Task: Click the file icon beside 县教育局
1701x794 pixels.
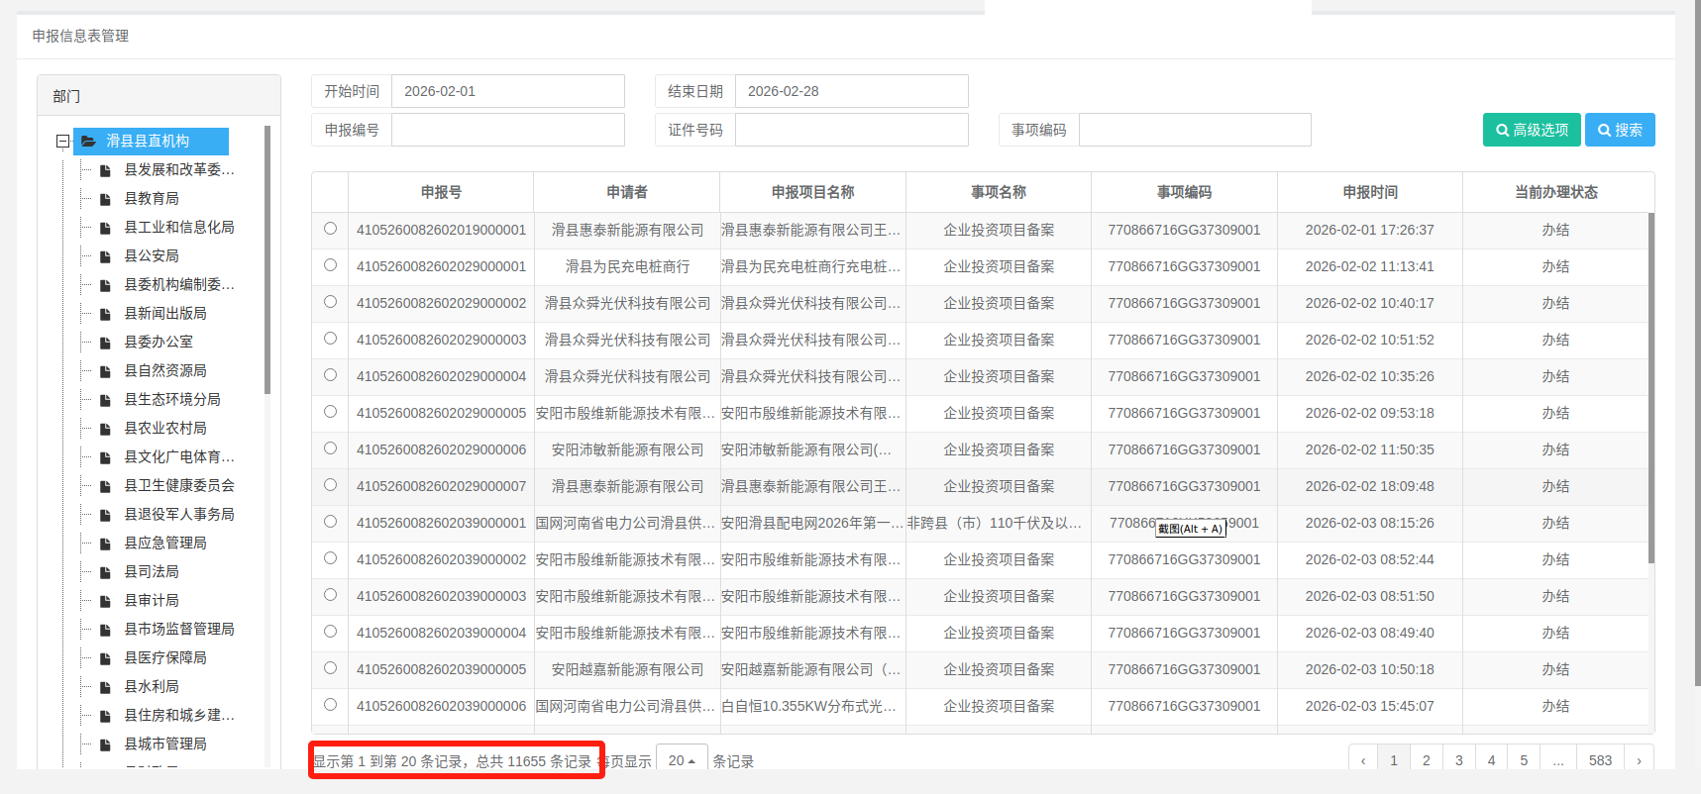Action: pos(105,199)
